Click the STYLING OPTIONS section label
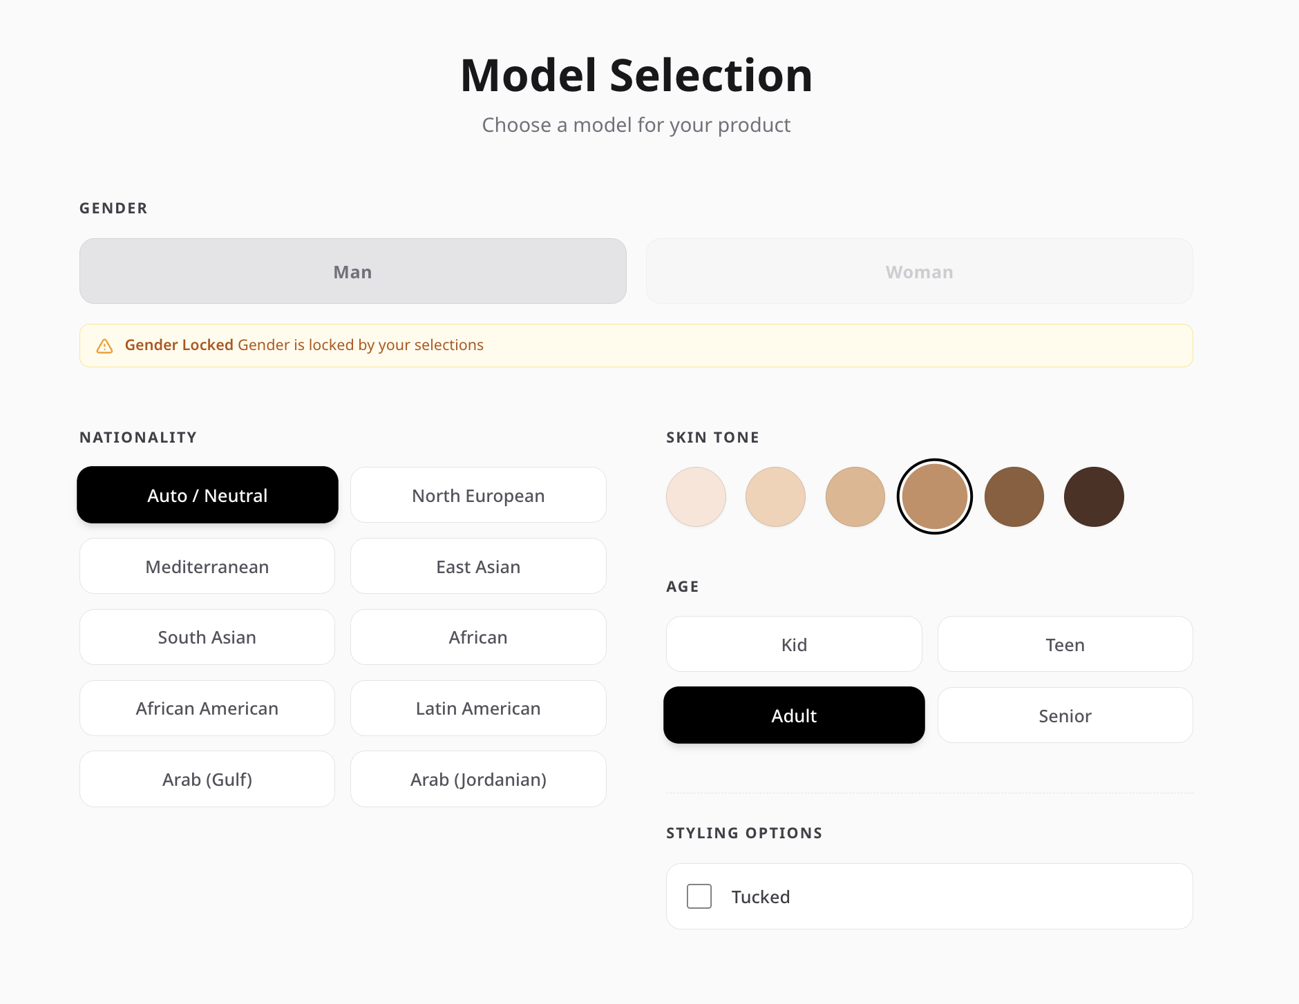This screenshot has height=1004, width=1299. (744, 833)
